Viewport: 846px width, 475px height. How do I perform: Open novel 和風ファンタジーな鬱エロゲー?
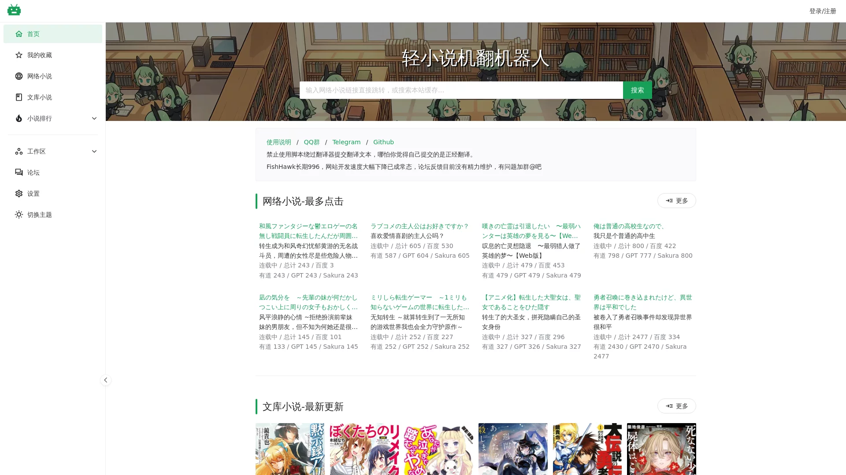pos(308,231)
